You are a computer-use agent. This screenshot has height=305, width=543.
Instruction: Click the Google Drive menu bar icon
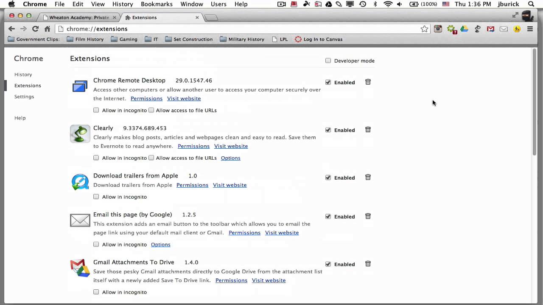(x=329, y=4)
